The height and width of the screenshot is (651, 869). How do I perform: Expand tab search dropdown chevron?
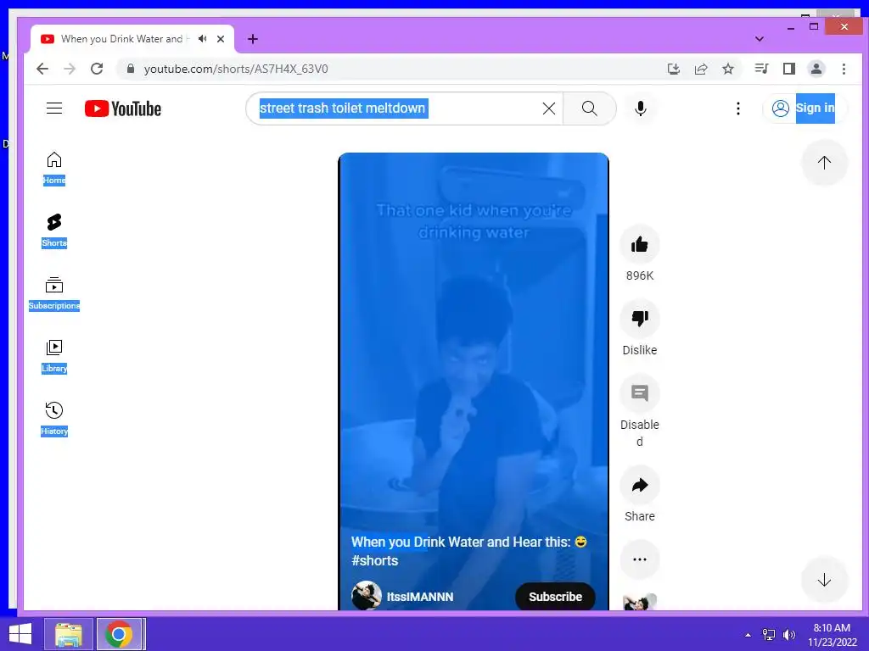(760, 39)
